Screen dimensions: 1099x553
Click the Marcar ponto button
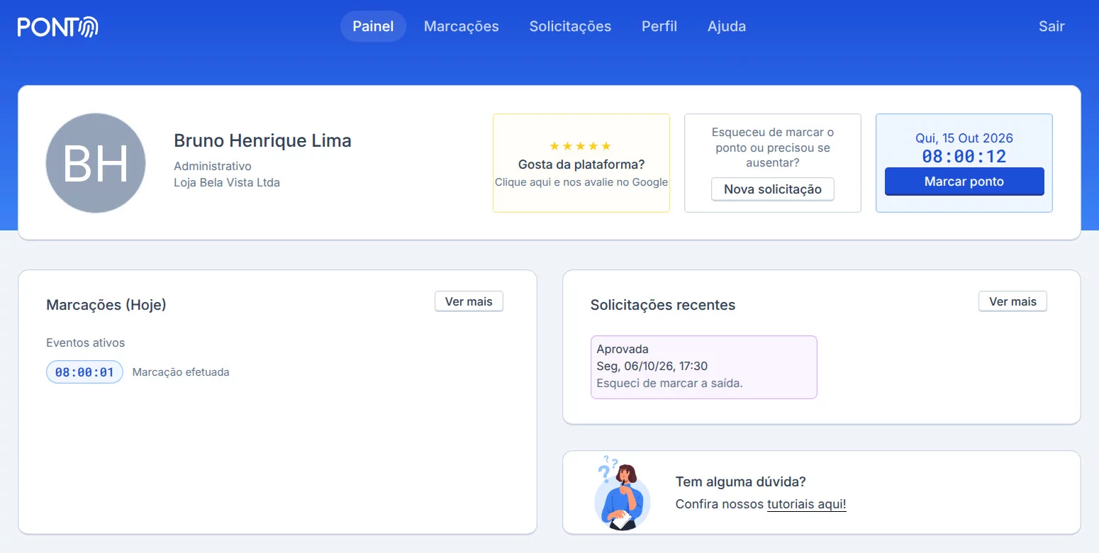click(x=964, y=181)
